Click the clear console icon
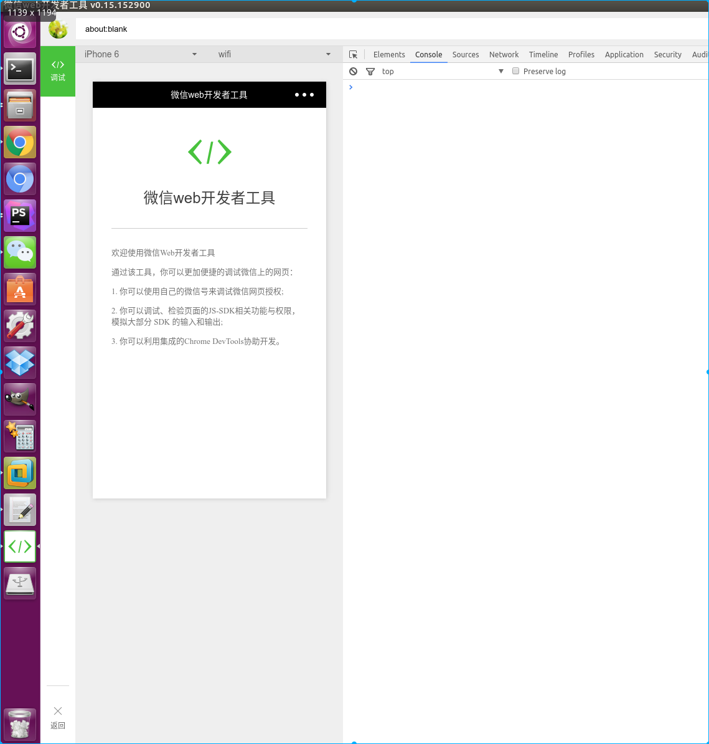The width and height of the screenshot is (709, 744). tap(353, 71)
